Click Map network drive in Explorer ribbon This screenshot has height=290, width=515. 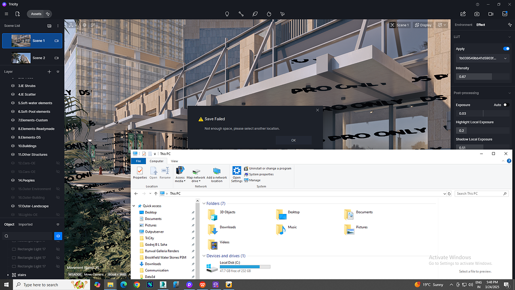click(x=196, y=175)
